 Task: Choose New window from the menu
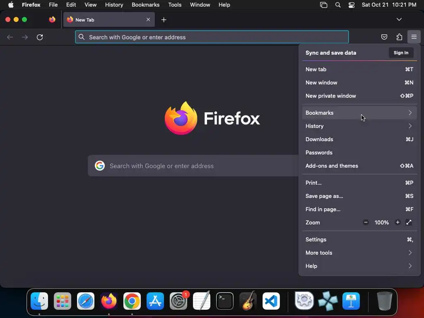coord(359,82)
